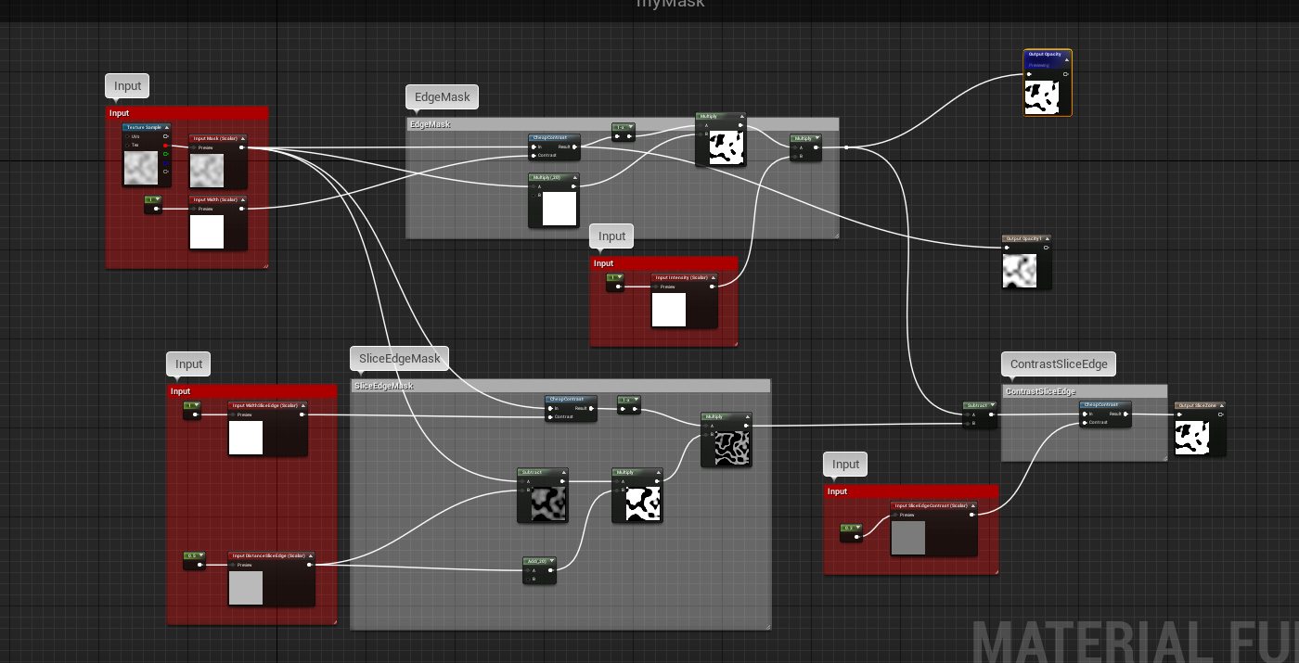The width and height of the screenshot is (1299, 663).
Task: Expand the 0.2 constant node arrow
Action: [x=857, y=528]
